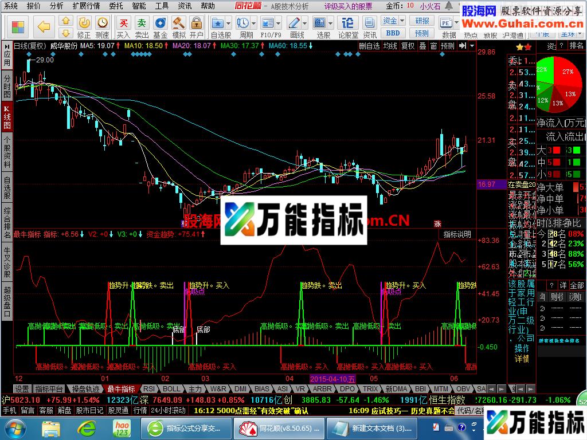Toggle the 叠 overlay chart button
Viewport: 587px width, 440px height.
point(422,46)
